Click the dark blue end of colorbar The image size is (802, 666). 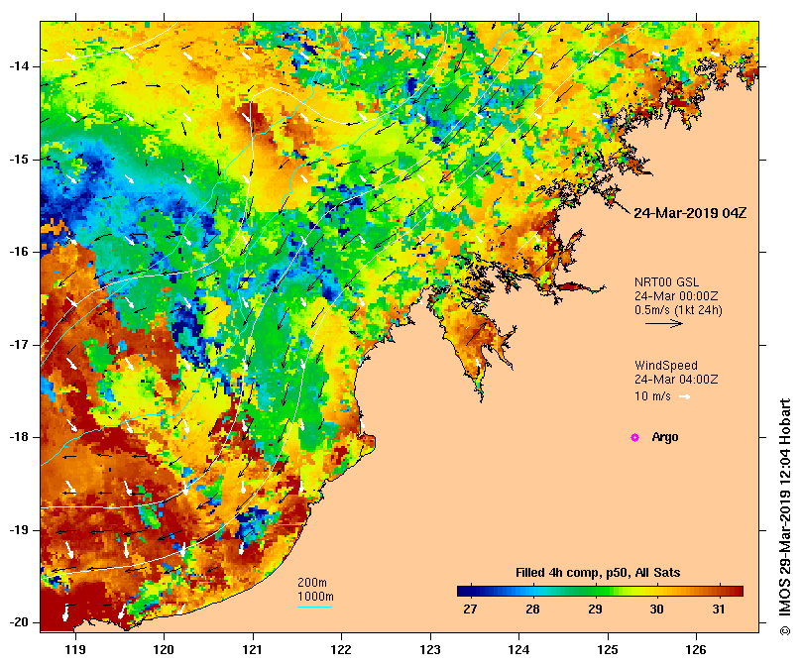463,592
